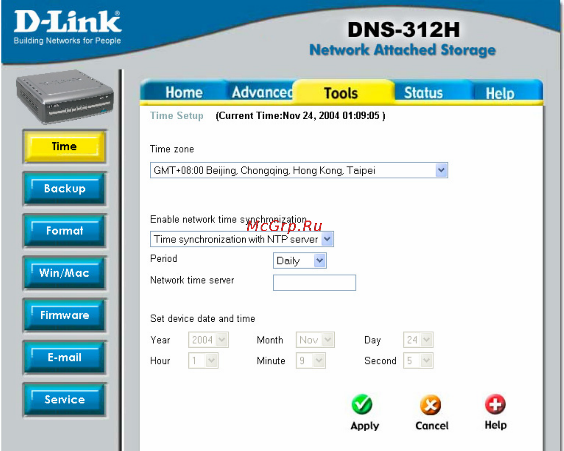Viewport: 564px width, 451px height.
Task: Switch to the Status tab
Action: (x=423, y=93)
